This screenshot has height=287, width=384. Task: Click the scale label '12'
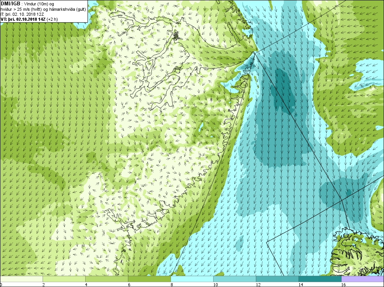[x=258, y=285]
